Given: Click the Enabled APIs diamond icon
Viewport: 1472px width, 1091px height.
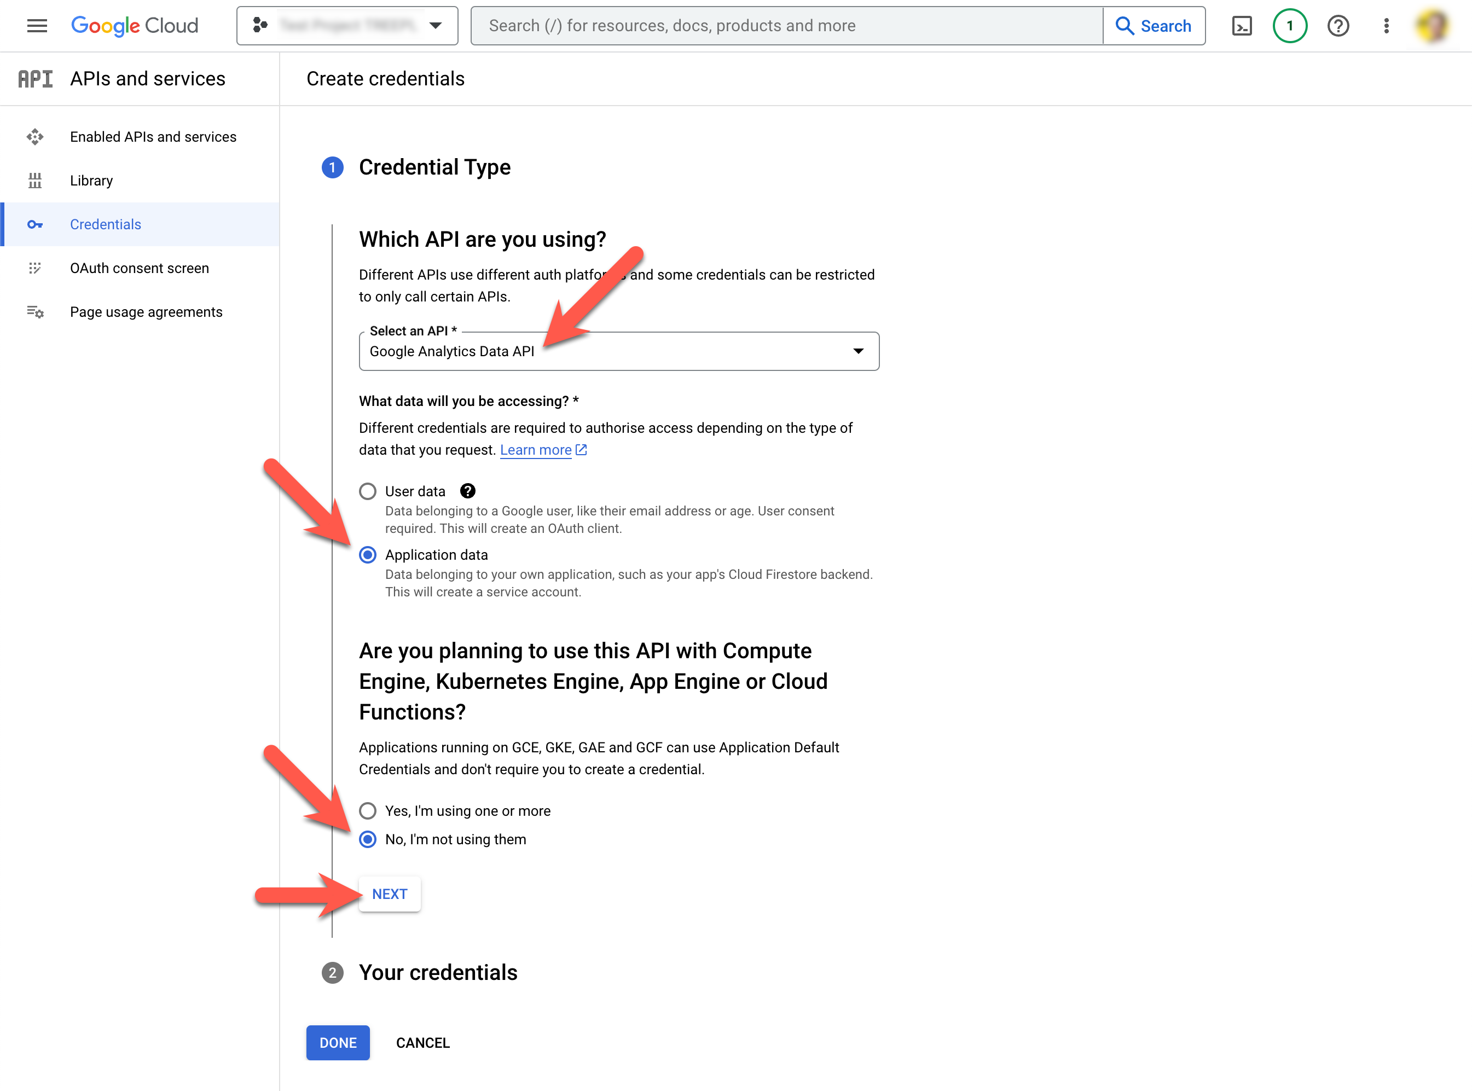Looking at the screenshot, I should pyautogui.click(x=35, y=137).
